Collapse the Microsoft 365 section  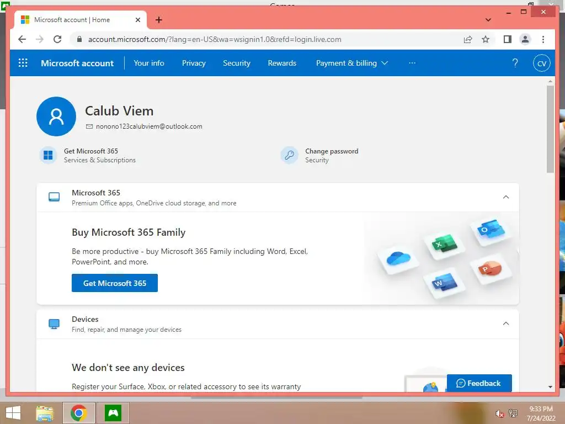pyautogui.click(x=506, y=197)
